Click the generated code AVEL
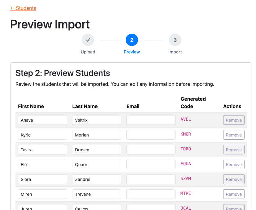The width and height of the screenshot is (256, 210). coord(185,119)
